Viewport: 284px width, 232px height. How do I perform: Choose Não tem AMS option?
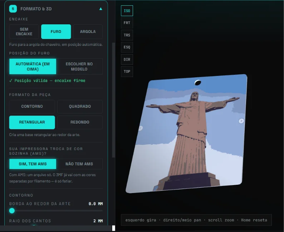[x=79, y=164]
